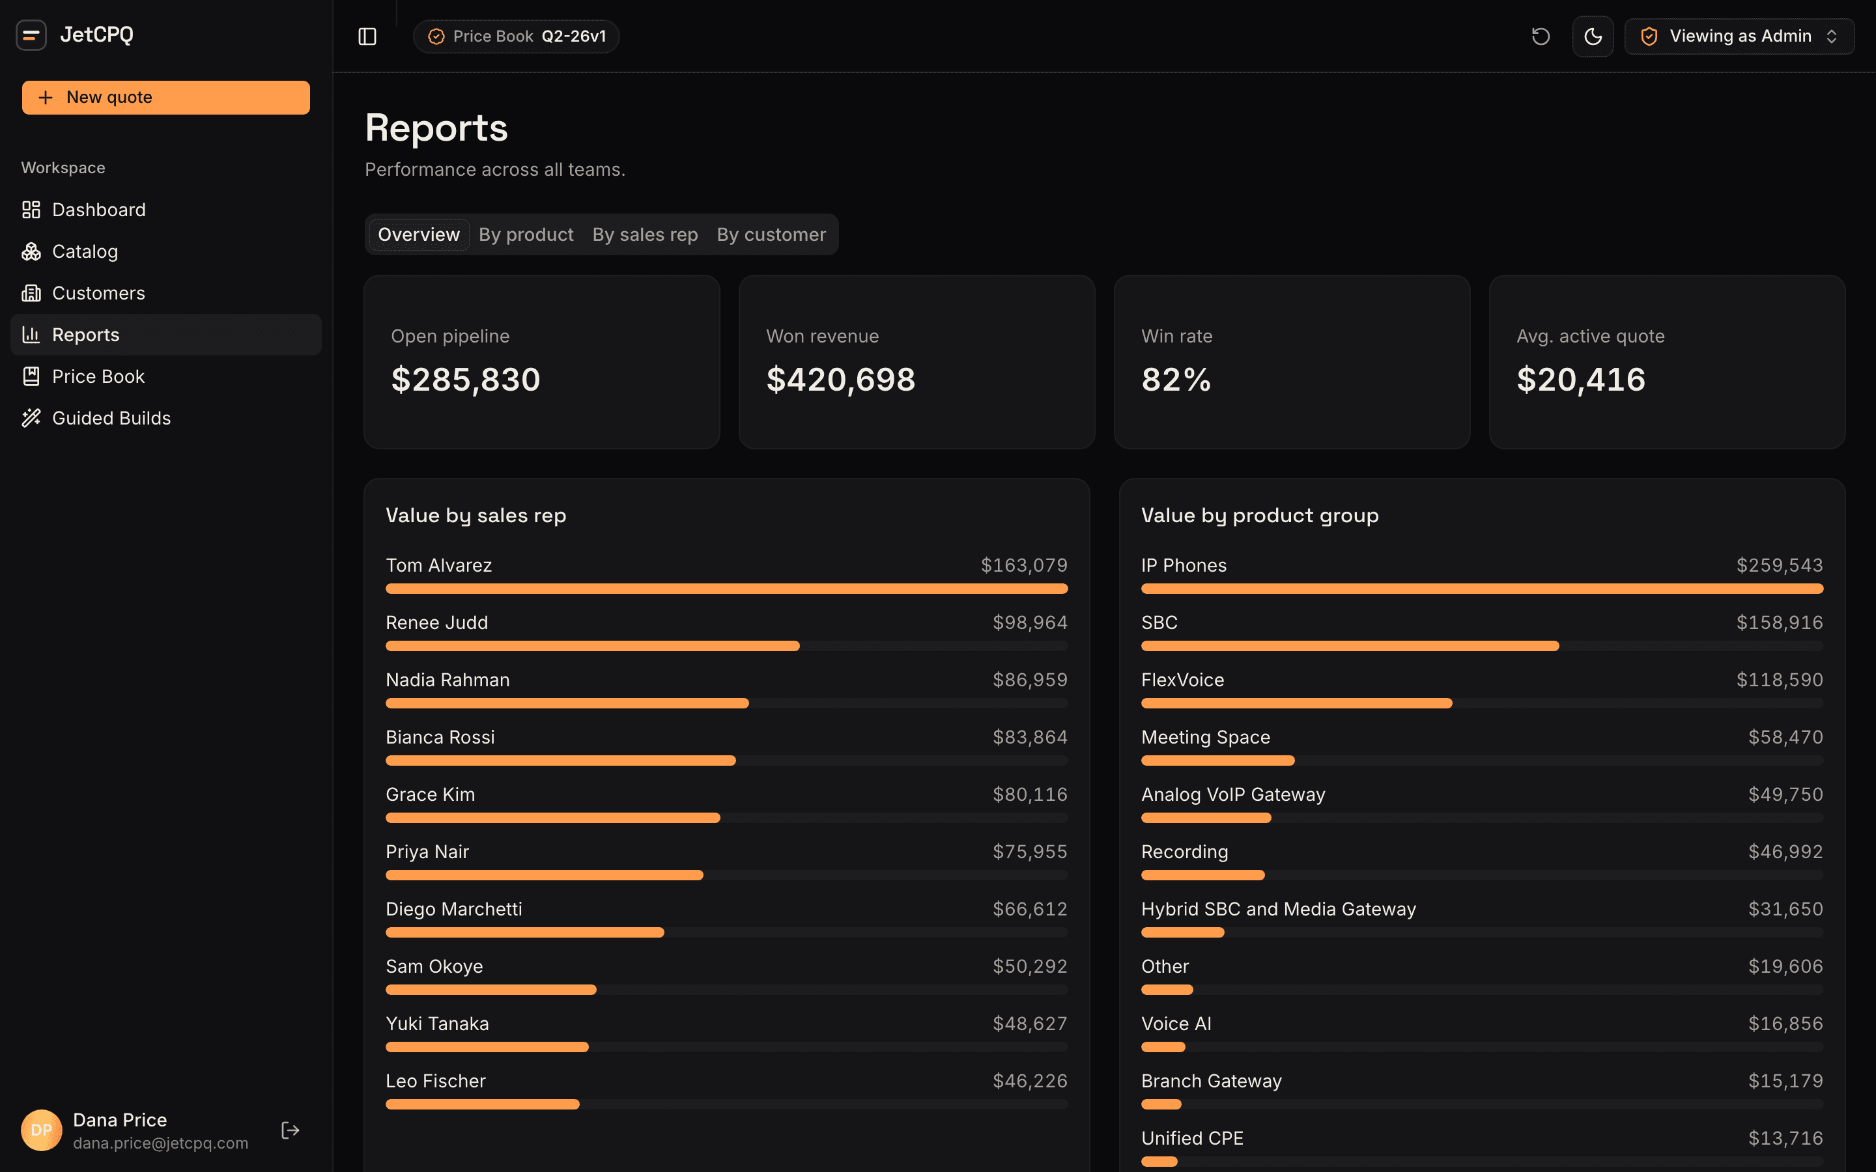Click the Guided Builds wand icon

pyautogui.click(x=31, y=419)
